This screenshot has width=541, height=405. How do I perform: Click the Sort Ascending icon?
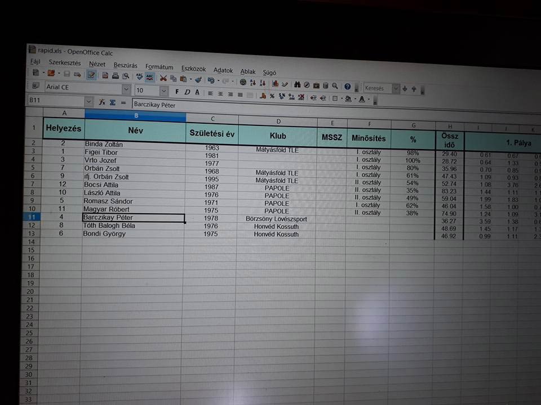click(252, 83)
